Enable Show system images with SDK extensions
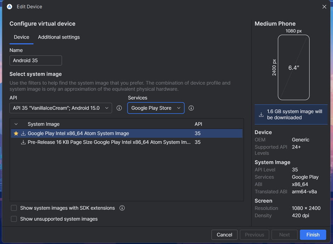 [14, 208]
